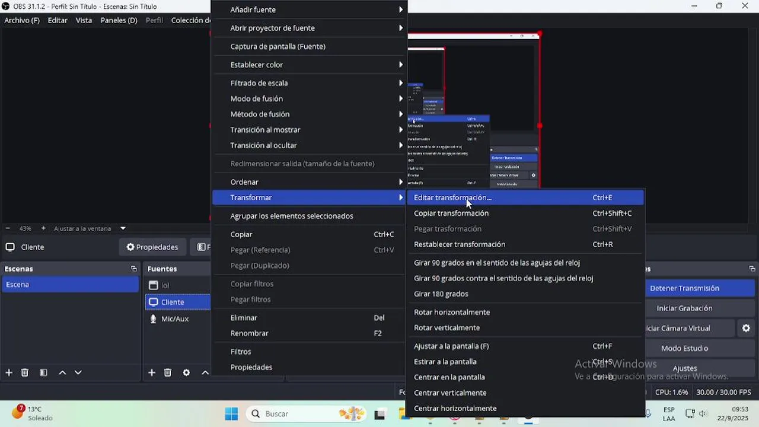Open Task View from the taskbar
Viewport: 759px width, 427px height.
pyautogui.click(x=380, y=413)
